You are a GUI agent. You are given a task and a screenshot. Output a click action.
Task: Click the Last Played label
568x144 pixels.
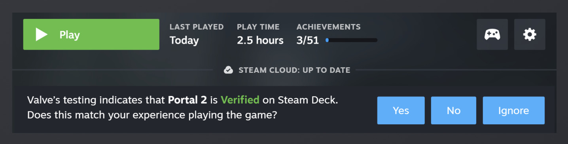pyautogui.click(x=197, y=27)
